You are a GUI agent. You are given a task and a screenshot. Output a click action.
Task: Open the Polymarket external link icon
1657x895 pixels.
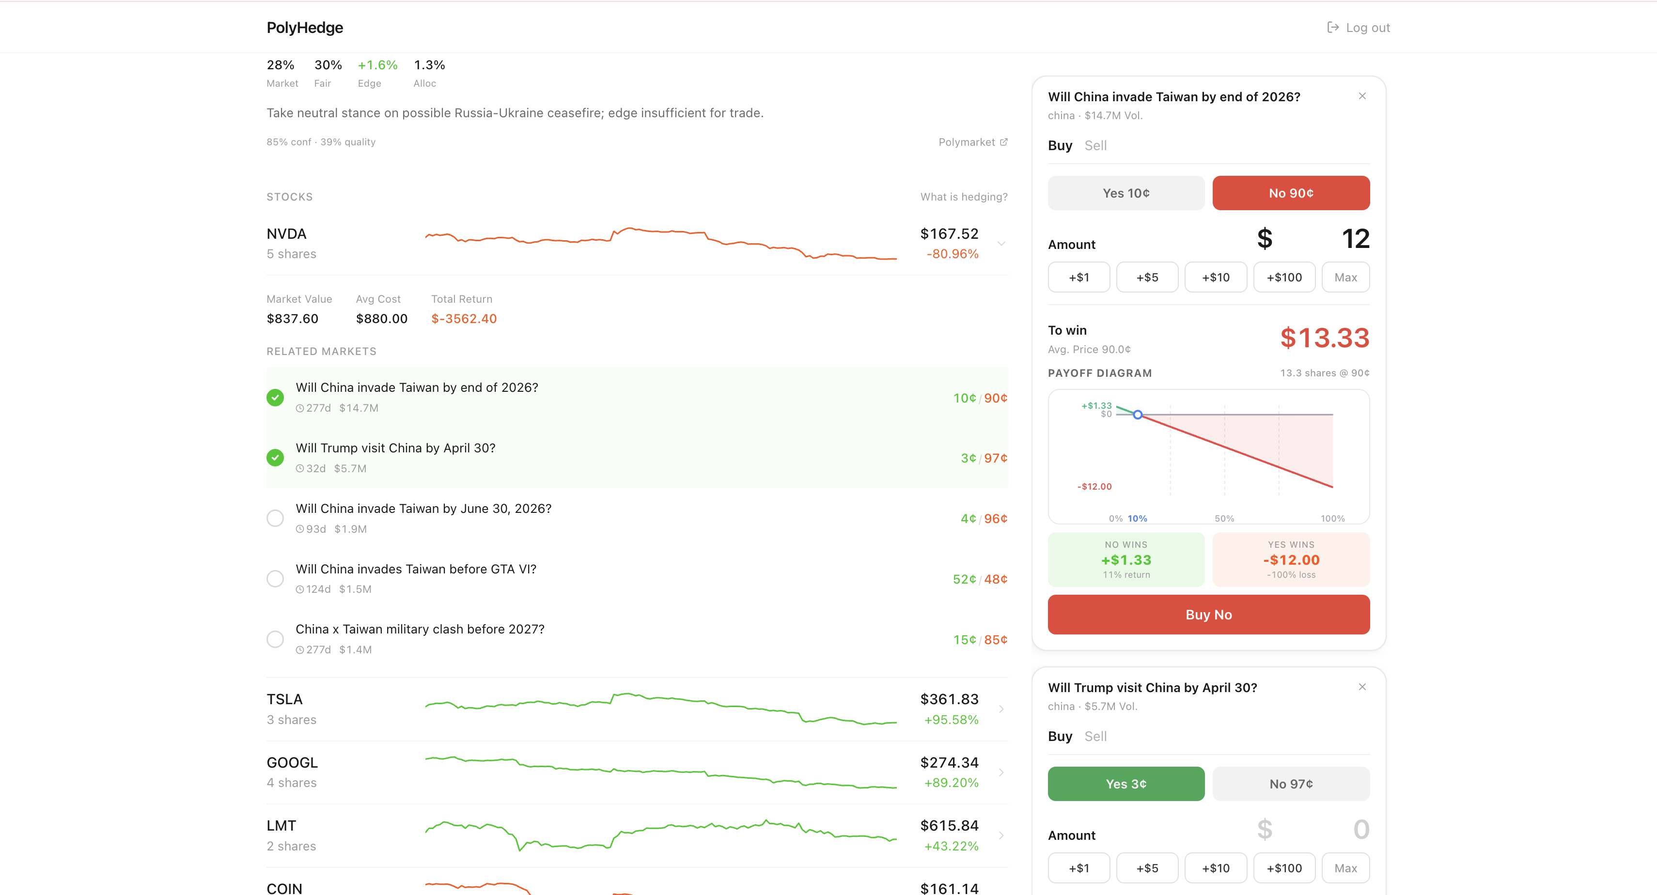pyautogui.click(x=1003, y=142)
